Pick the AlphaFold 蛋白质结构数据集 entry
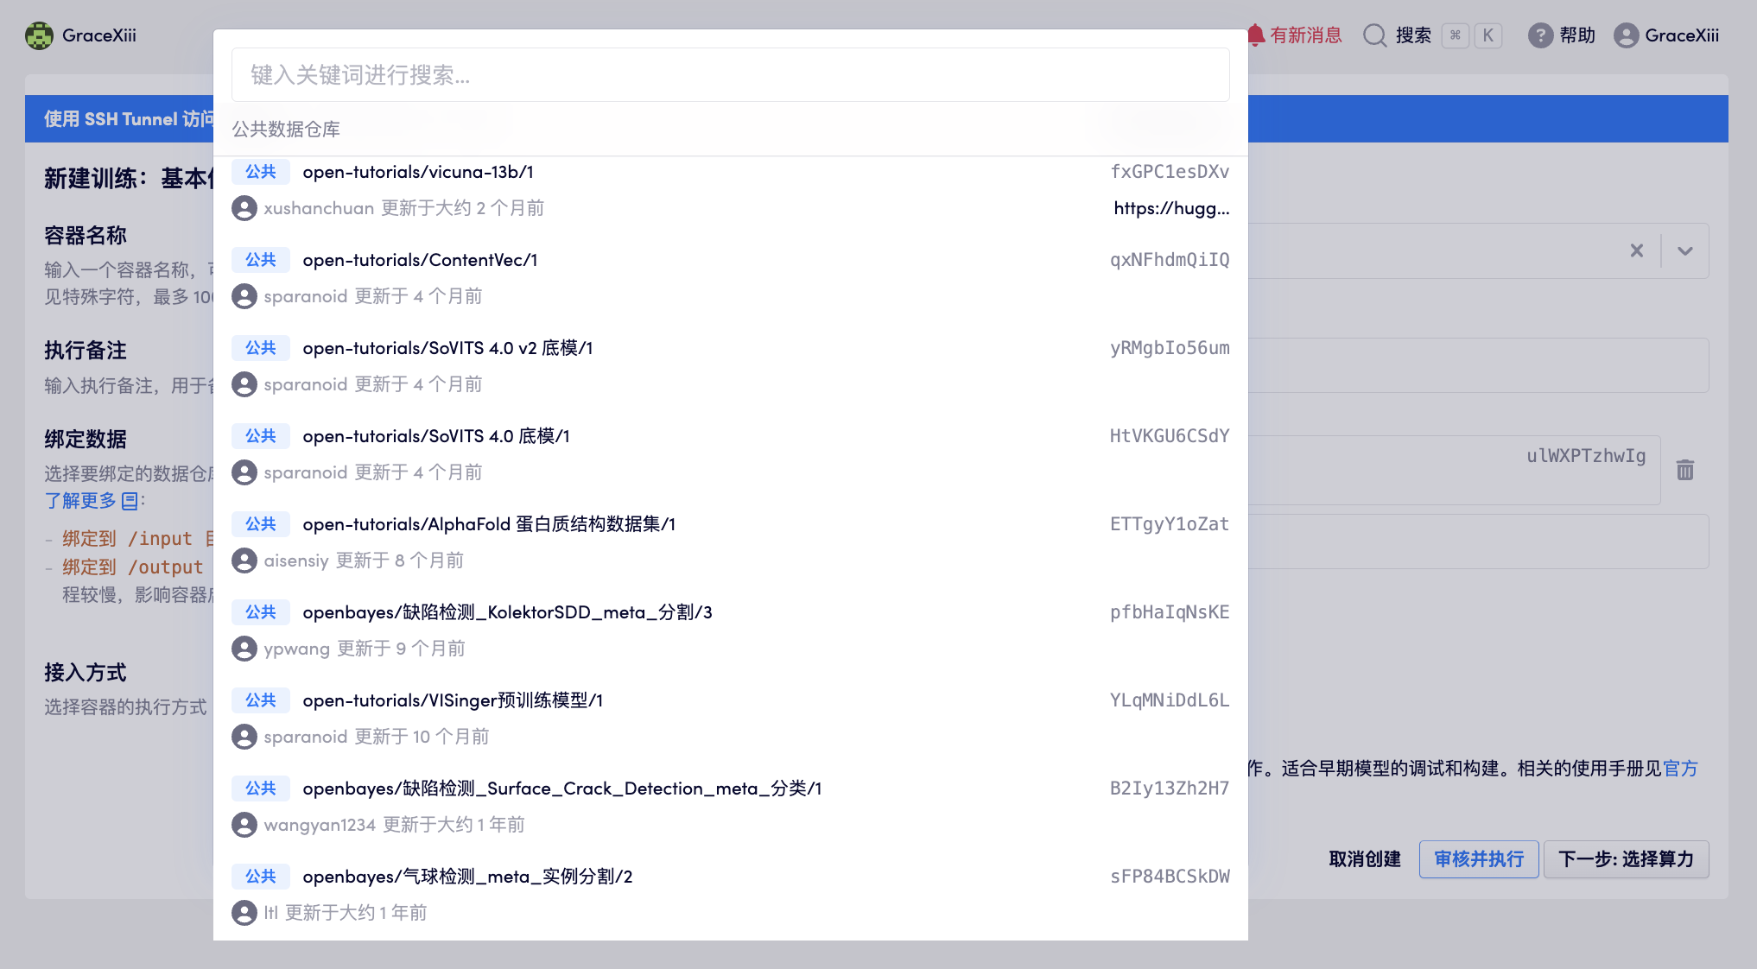The image size is (1757, 969). 489,524
